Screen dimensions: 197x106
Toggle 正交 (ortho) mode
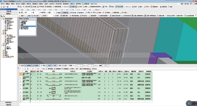pos(21,65)
